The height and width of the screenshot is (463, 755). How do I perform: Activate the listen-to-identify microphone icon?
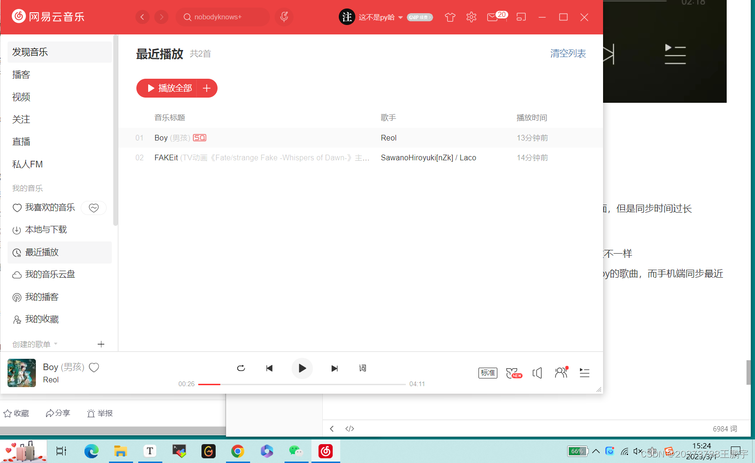tap(284, 17)
